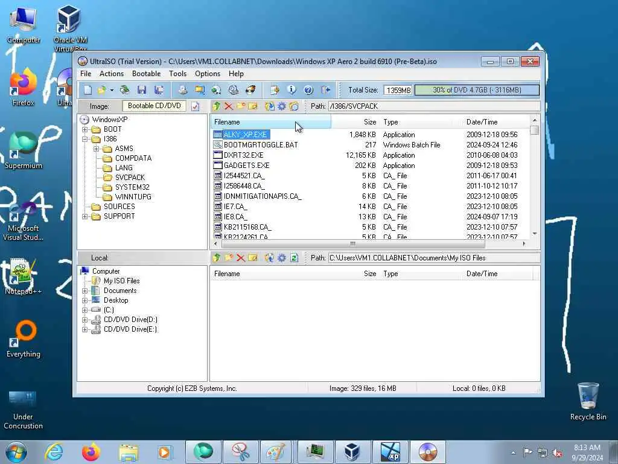618x464 pixels.
Task: Open the Bootable menu
Action: tap(146, 74)
